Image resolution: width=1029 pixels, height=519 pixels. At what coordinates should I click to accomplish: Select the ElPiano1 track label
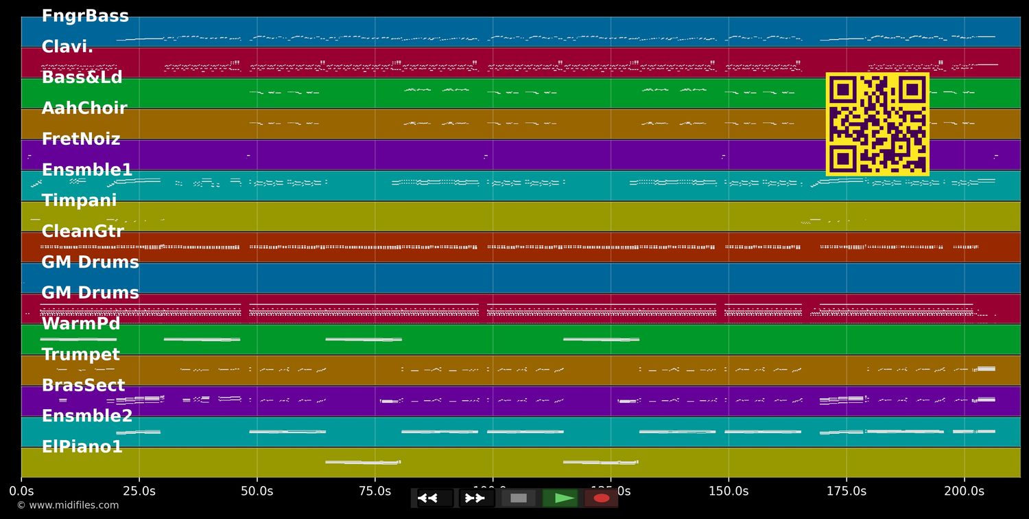[x=82, y=447]
